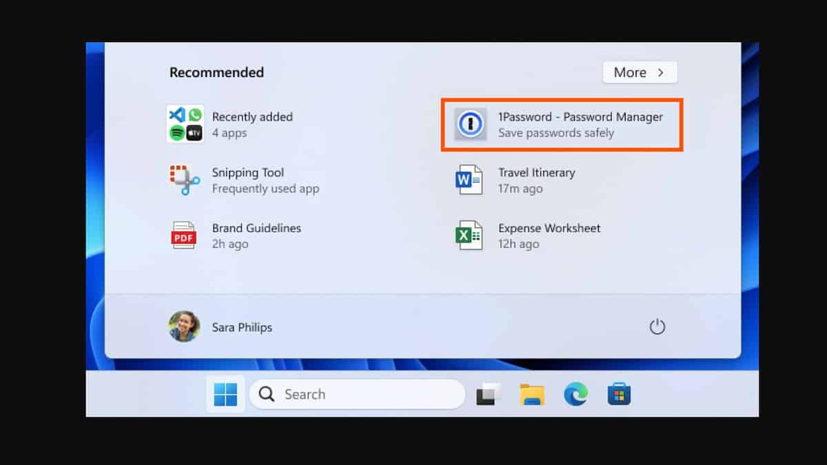827x465 pixels.
Task: Expand the More section of Recommended
Action: pos(640,72)
